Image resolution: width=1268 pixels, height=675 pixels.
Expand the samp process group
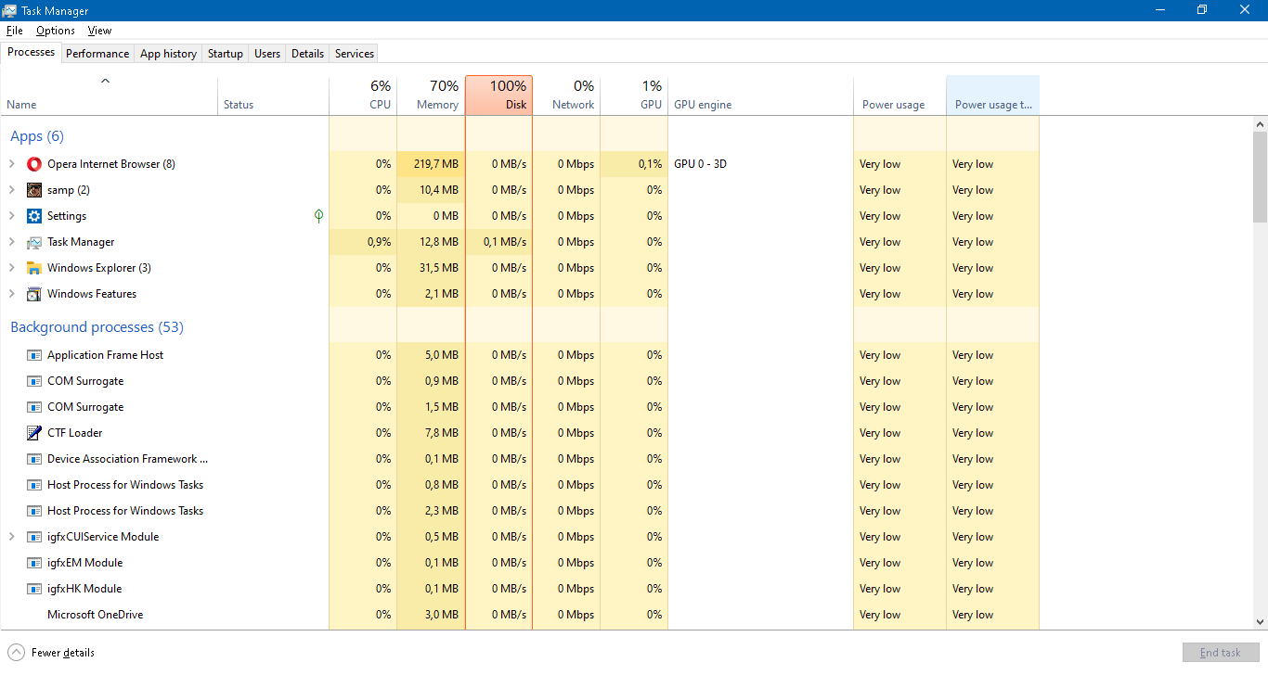[x=11, y=190]
